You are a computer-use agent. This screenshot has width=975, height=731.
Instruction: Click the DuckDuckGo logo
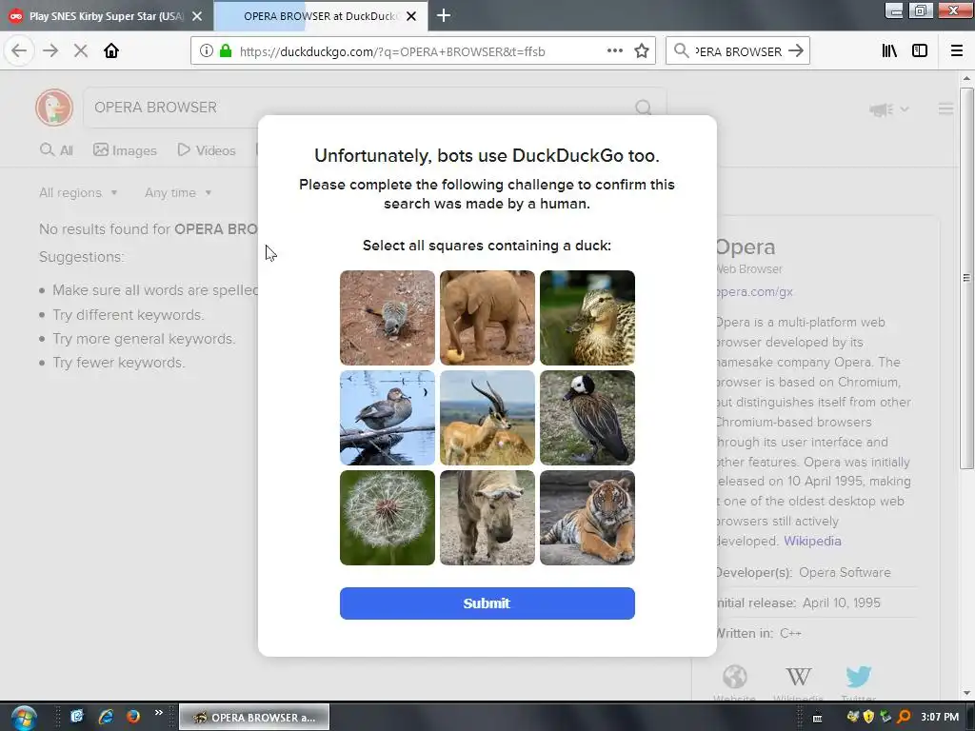[x=54, y=108]
